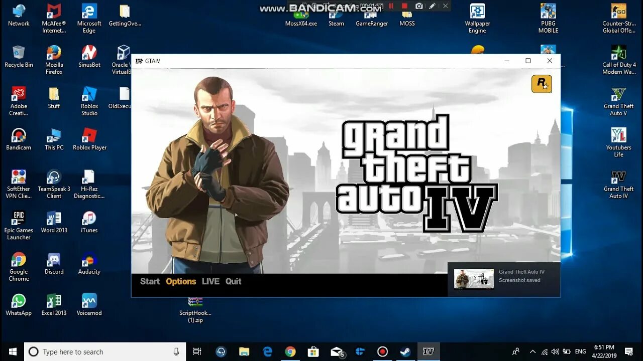The width and height of the screenshot is (643, 361).
Task: Select Roblox Player shortcut
Action: [x=89, y=139]
